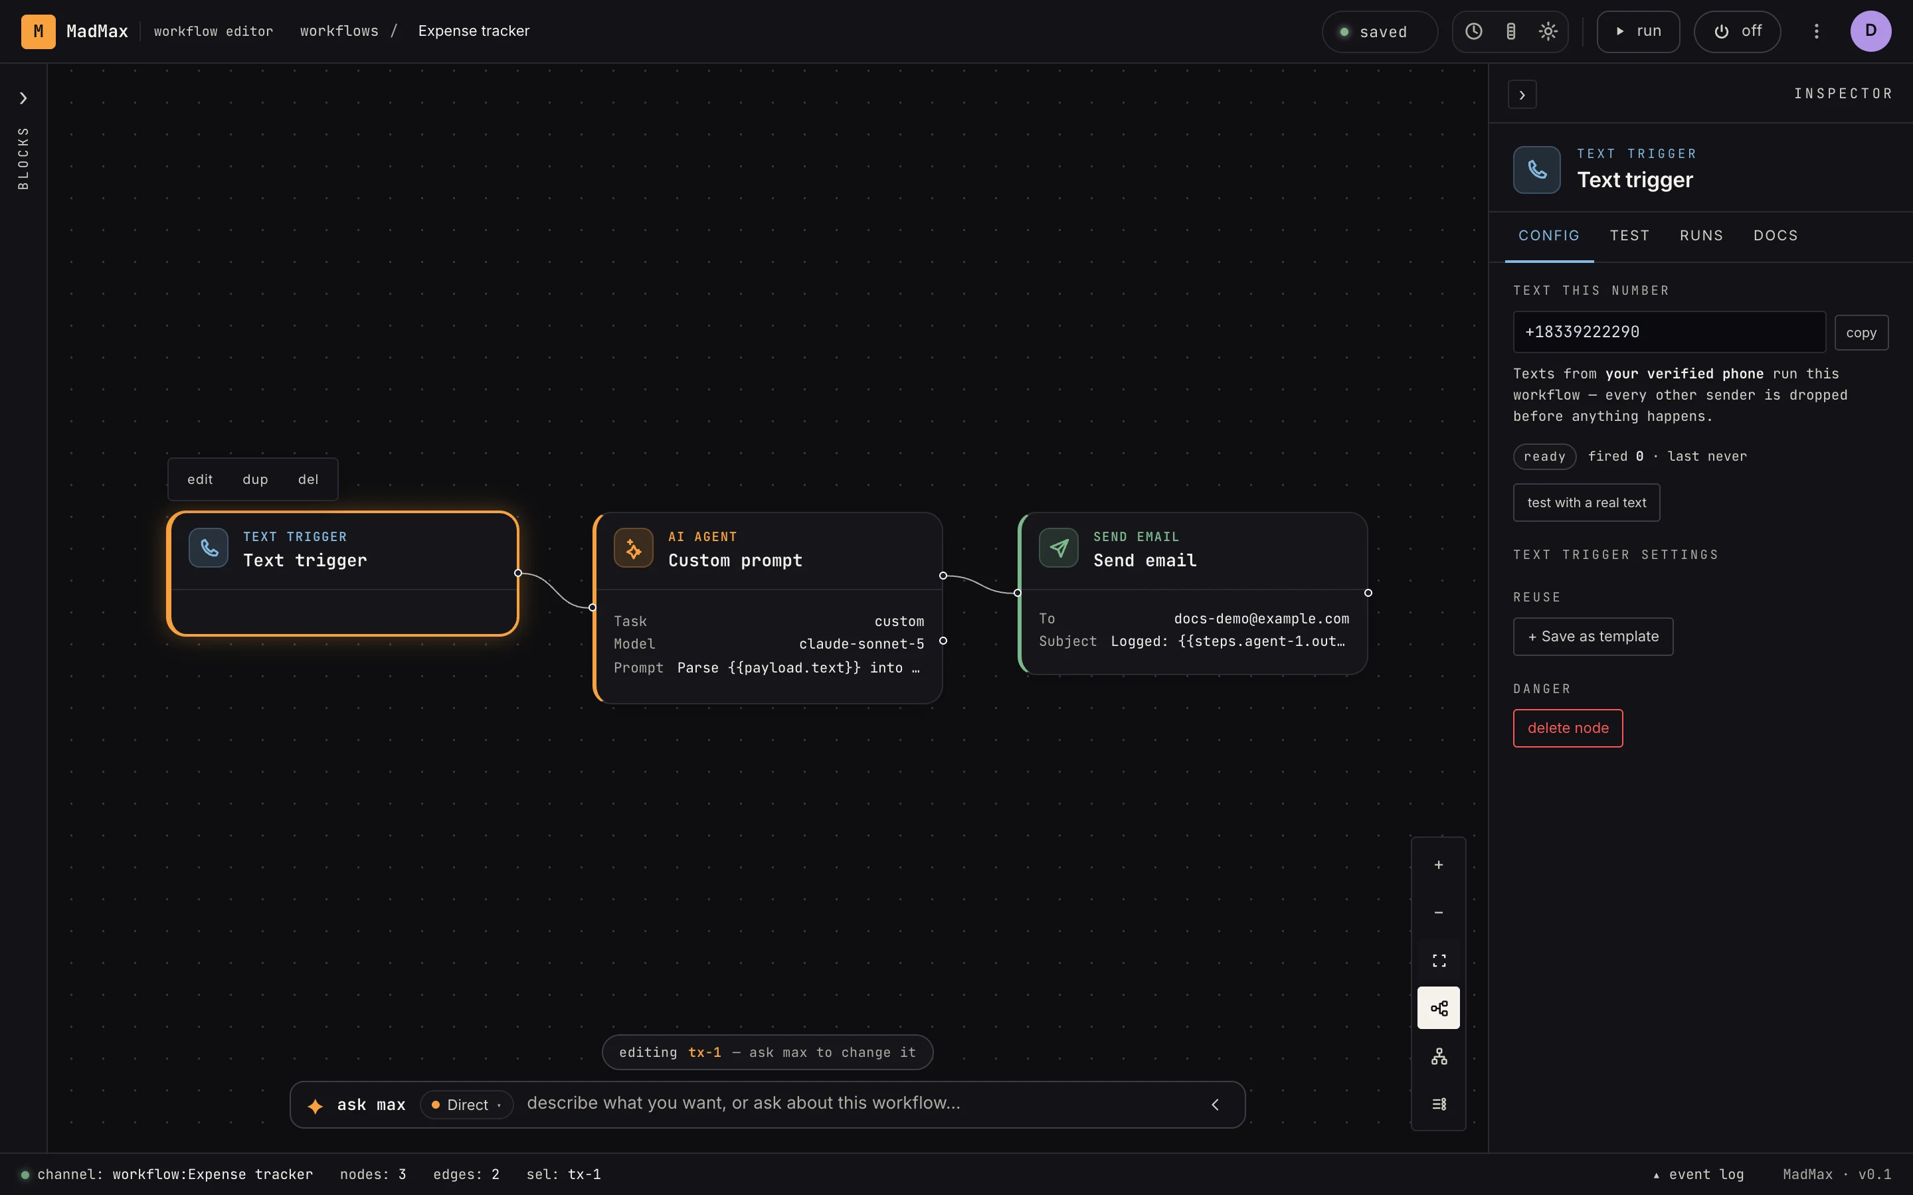Select vertical tree layout icon
The height and width of the screenshot is (1195, 1913).
(x=1439, y=1056)
